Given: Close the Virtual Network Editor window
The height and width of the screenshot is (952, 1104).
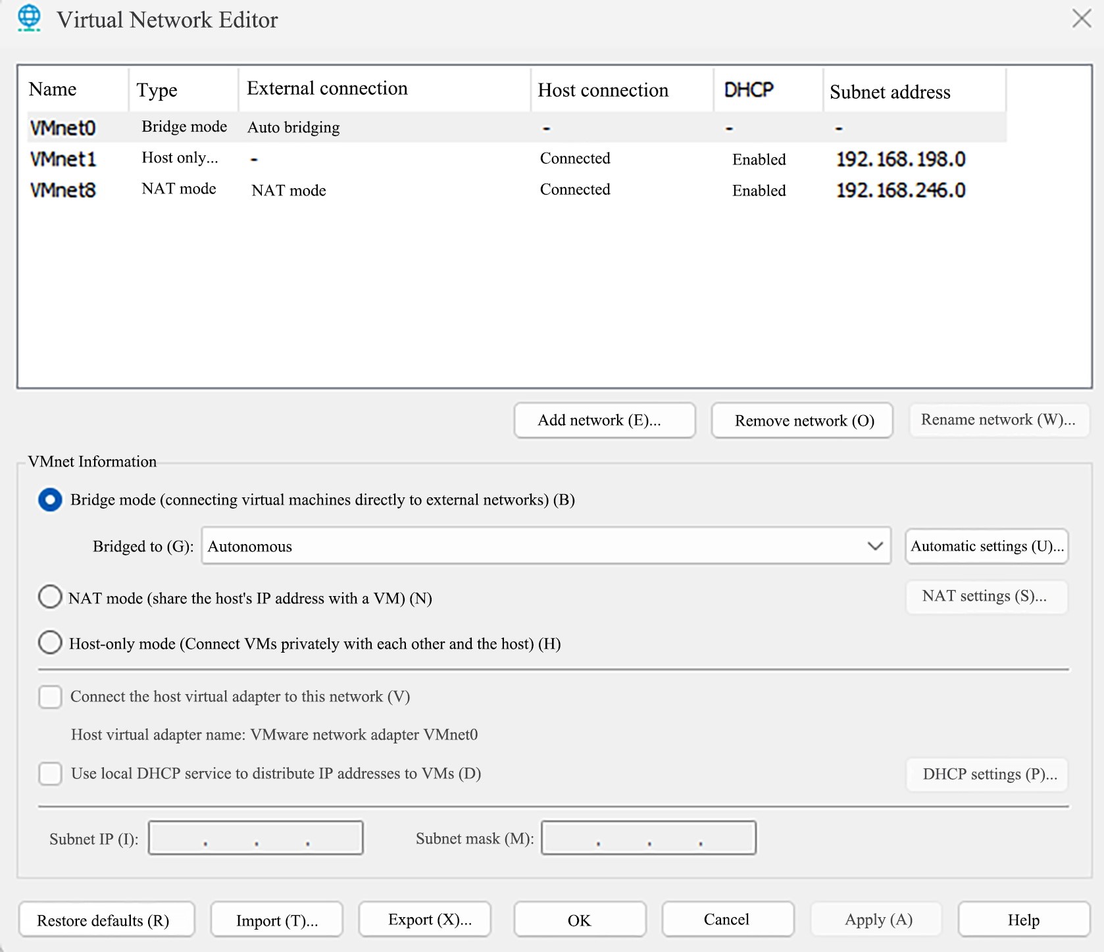Looking at the screenshot, I should click(1081, 18).
